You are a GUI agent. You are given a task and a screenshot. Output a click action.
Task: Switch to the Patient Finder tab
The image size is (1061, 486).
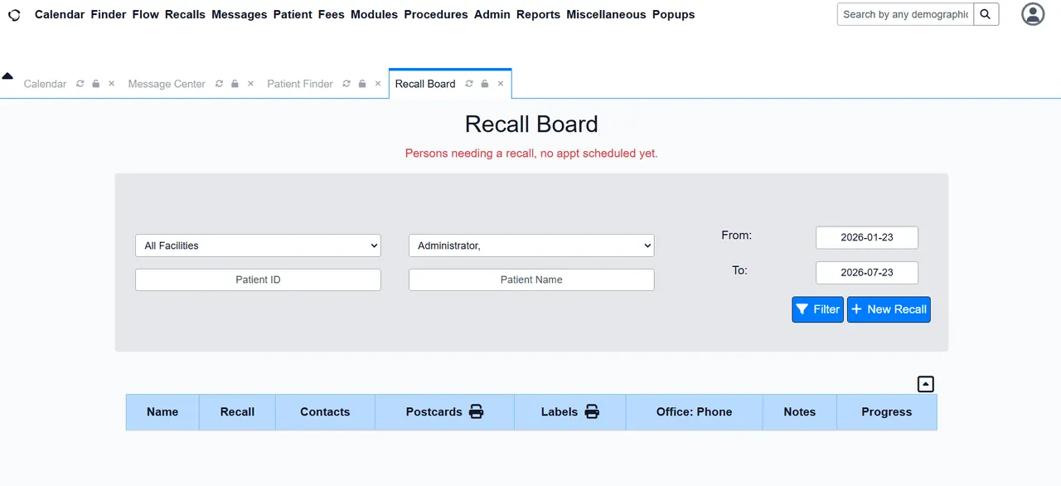pos(300,84)
